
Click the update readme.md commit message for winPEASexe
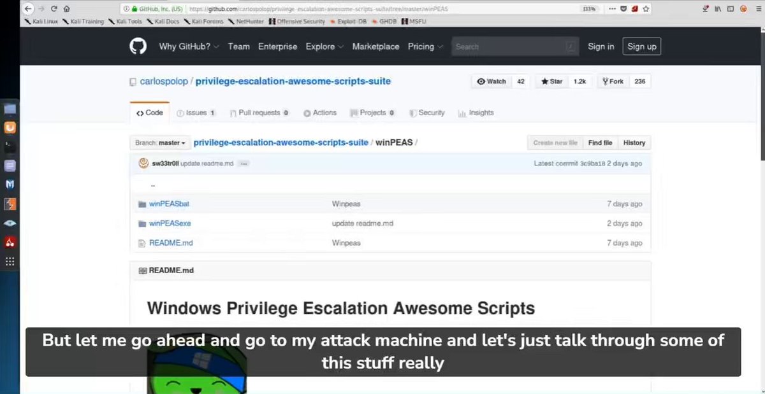point(363,223)
